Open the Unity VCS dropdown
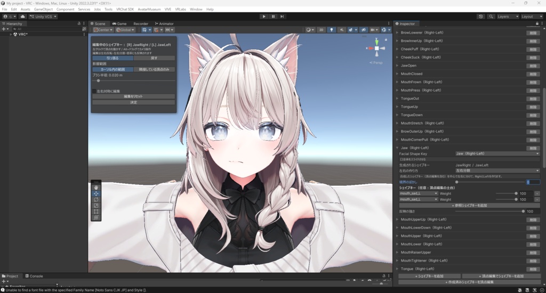The image size is (546, 293). point(43,17)
